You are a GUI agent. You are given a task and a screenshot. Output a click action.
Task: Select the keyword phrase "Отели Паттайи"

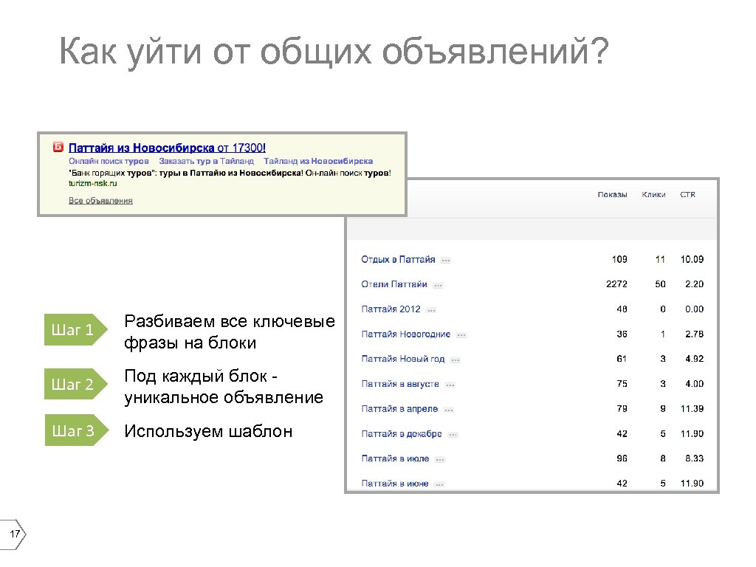394,284
